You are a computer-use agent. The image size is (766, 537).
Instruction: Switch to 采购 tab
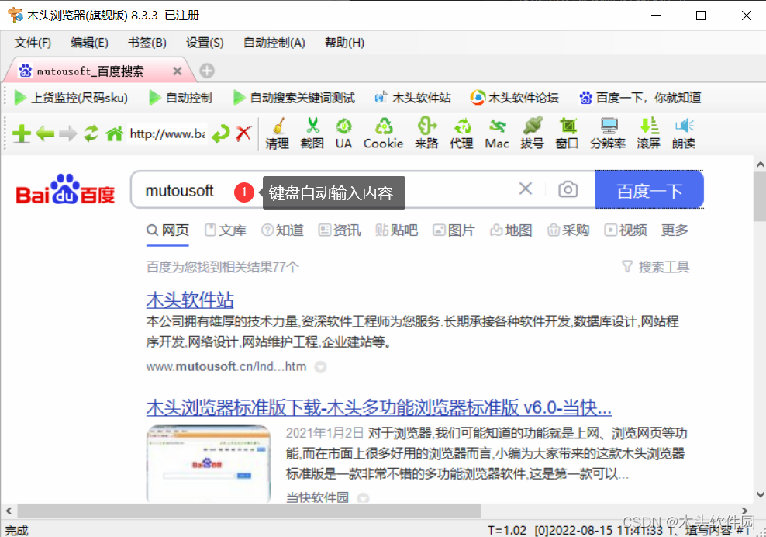(568, 230)
